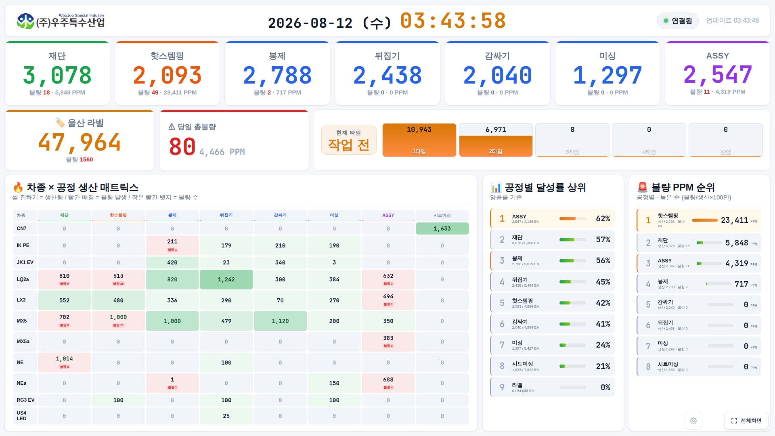Click the label tag icon beside 울산 라벨

click(60, 123)
